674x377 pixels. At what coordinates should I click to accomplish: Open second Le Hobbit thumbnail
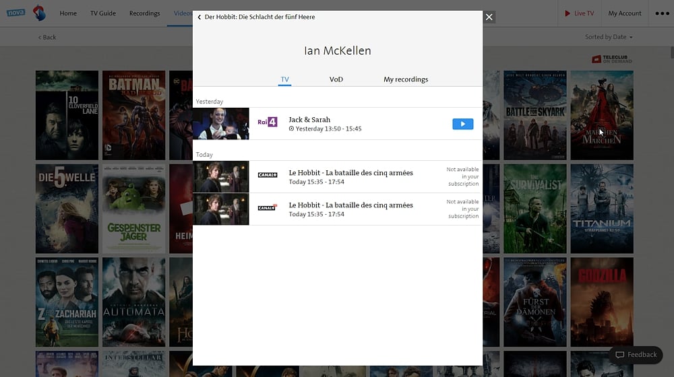tap(221, 209)
